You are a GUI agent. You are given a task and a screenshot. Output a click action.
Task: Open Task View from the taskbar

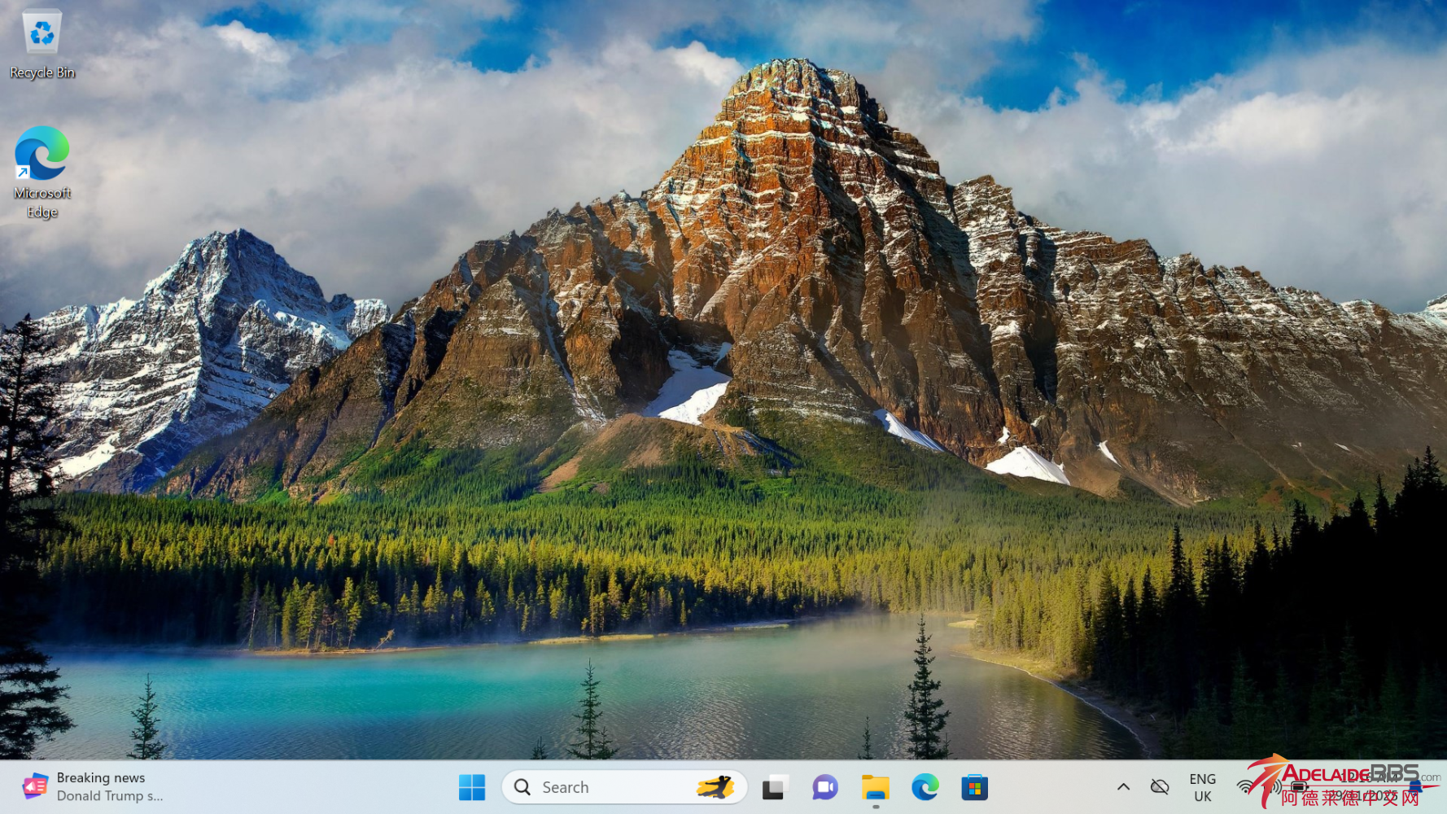point(775,787)
